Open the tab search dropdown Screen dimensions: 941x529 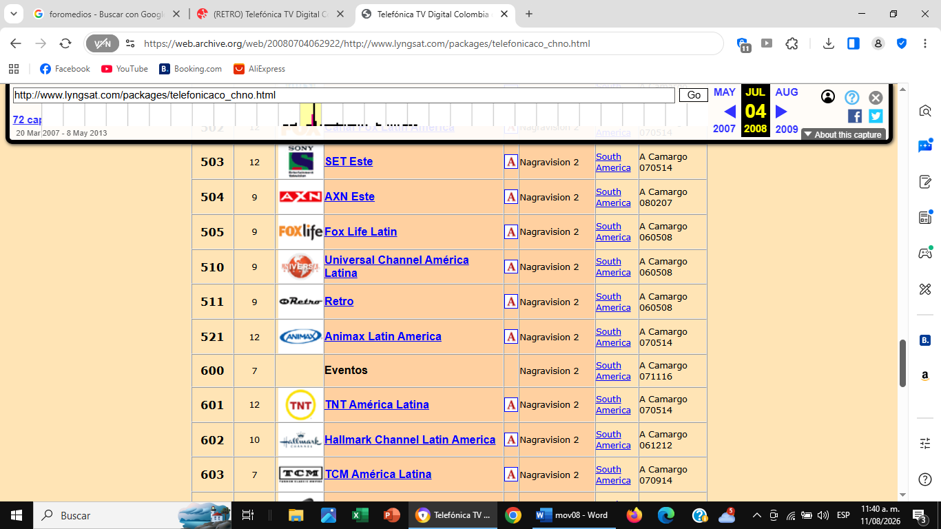pos(13,14)
